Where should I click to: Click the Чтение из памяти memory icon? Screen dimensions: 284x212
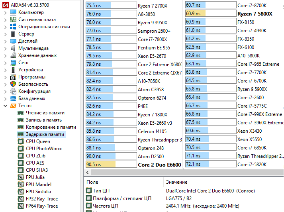[21, 113]
